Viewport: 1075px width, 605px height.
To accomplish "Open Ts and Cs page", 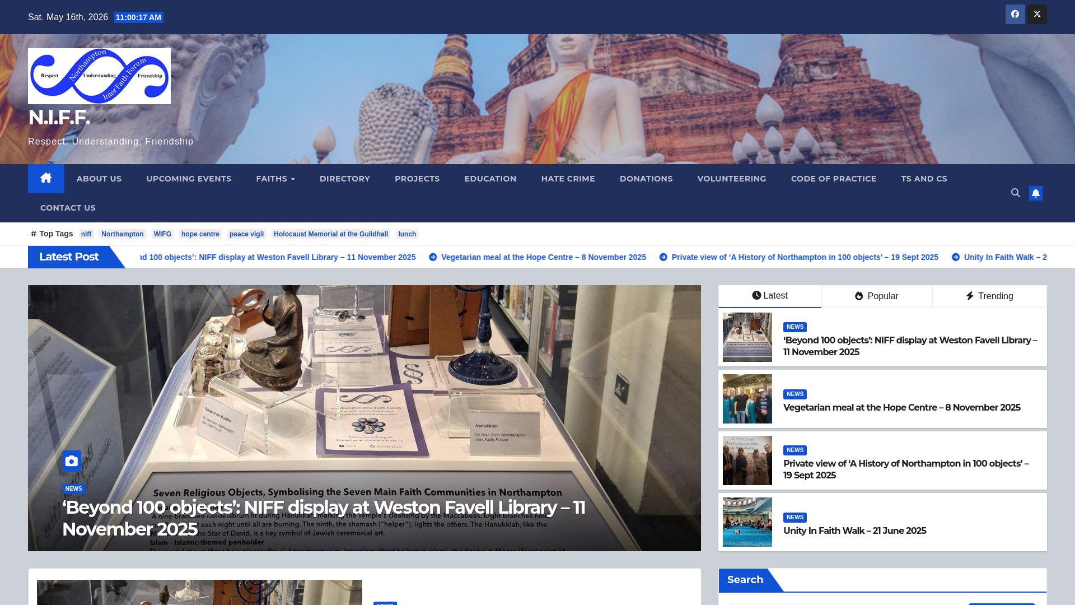I will (924, 179).
